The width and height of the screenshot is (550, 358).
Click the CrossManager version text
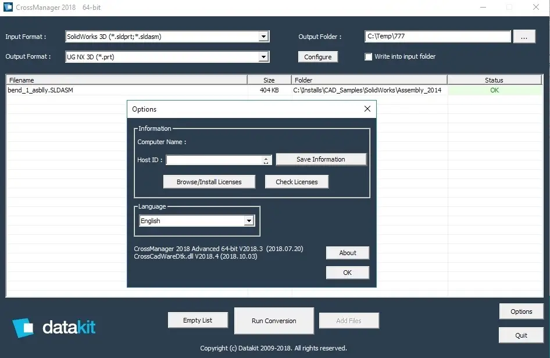pyautogui.click(x=219, y=249)
